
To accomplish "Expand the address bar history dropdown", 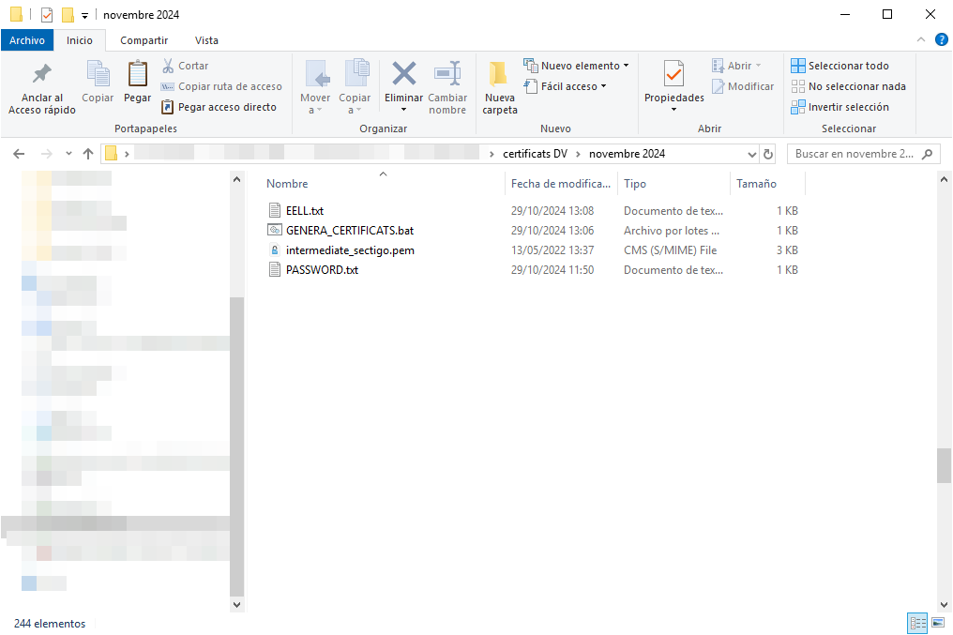I will click(x=752, y=155).
